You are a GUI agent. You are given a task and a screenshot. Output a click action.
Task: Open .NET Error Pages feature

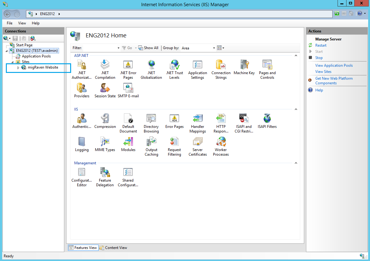pos(128,69)
